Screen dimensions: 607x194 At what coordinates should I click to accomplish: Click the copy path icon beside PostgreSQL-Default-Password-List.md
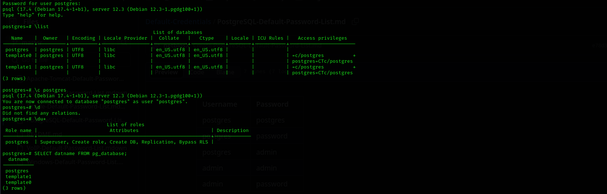click(x=355, y=22)
